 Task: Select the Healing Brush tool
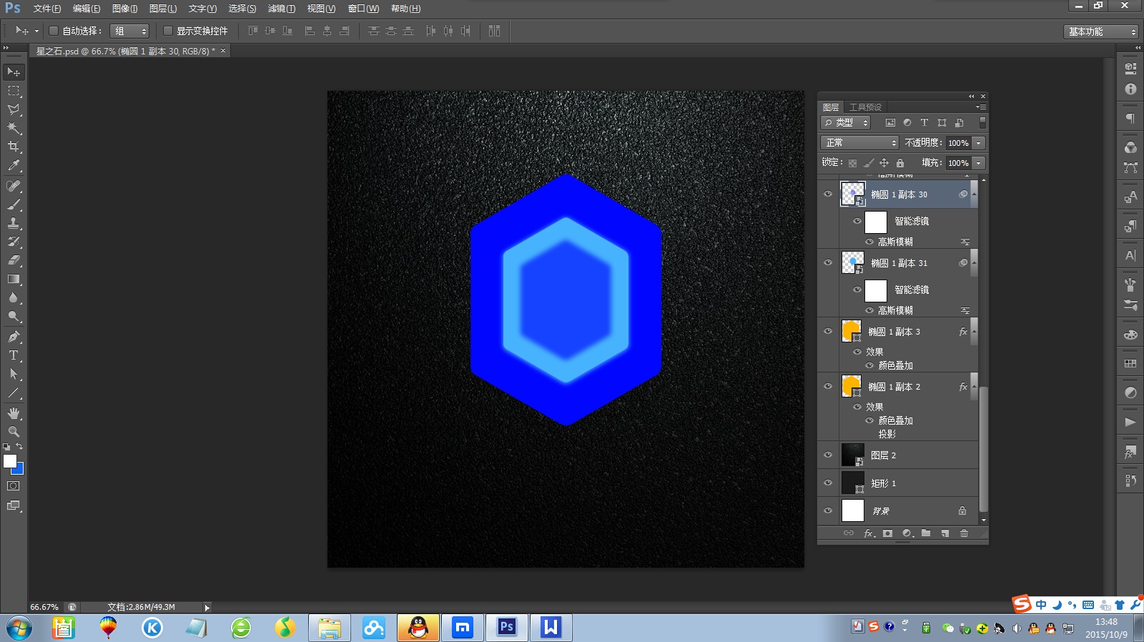click(14, 186)
